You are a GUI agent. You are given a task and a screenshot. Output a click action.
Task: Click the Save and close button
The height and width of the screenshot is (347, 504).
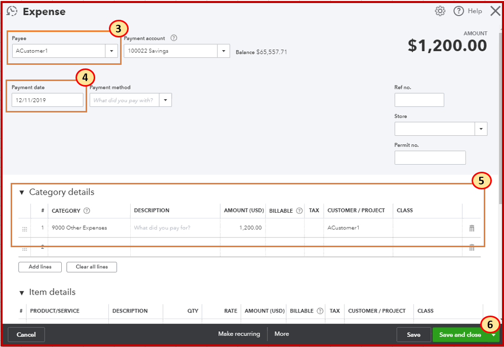460,335
